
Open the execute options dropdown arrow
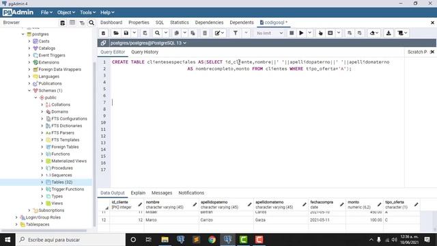click(x=309, y=33)
